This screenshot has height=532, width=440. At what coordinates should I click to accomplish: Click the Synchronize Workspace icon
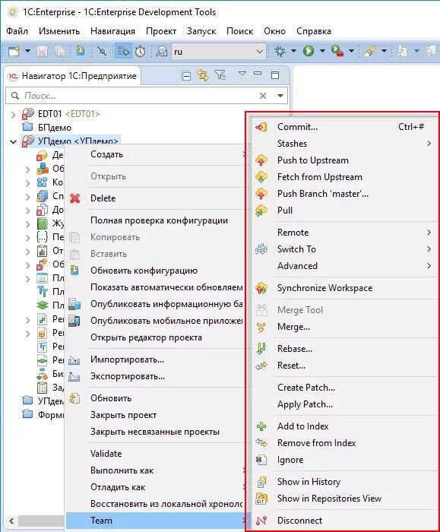(261, 288)
